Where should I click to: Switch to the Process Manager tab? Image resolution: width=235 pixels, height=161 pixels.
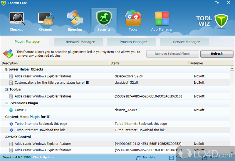pos(133,42)
